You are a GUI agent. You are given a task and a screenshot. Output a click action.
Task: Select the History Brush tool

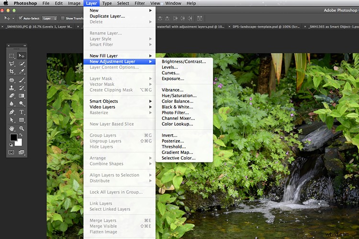22,88
